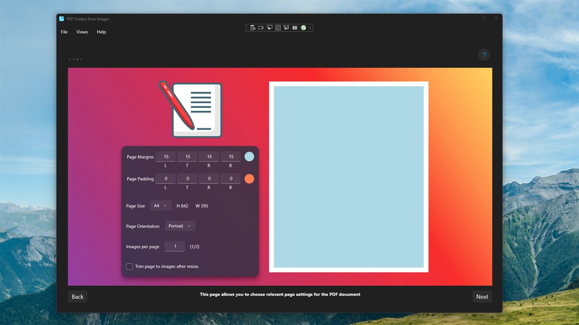
Task: Open the help question mark icon
Action: pos(484,55)
